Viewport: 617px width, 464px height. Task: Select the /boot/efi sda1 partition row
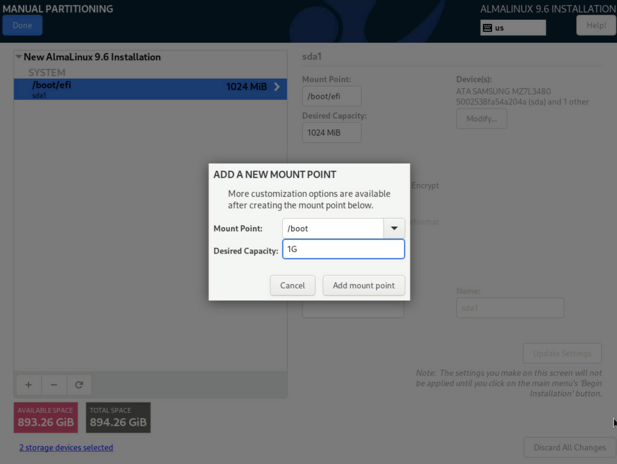point(150,89)
